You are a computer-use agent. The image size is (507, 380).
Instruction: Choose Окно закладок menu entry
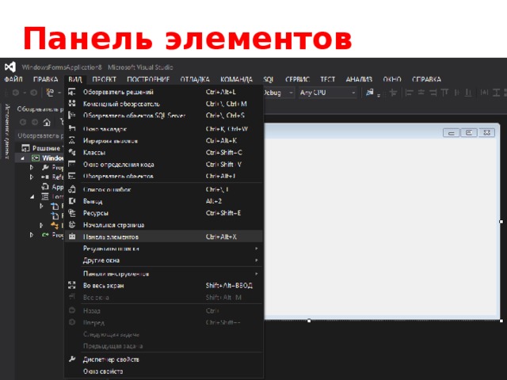pos(164,129)
